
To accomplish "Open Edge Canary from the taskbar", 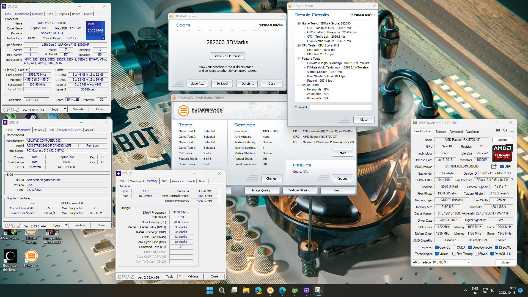I will [258, 290].
